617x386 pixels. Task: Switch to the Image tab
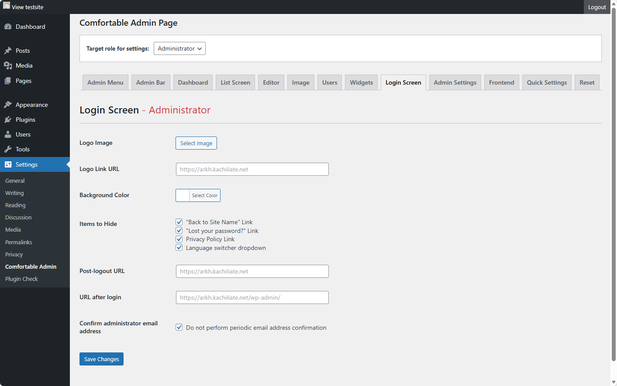(301, 82)
